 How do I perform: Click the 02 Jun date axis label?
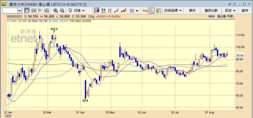[x=142, y=112]
